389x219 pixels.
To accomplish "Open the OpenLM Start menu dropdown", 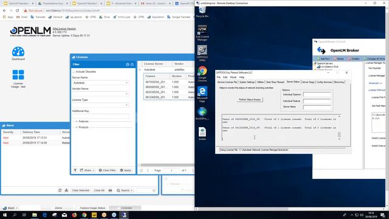I will pyautogui.click(x=10, y=208).
